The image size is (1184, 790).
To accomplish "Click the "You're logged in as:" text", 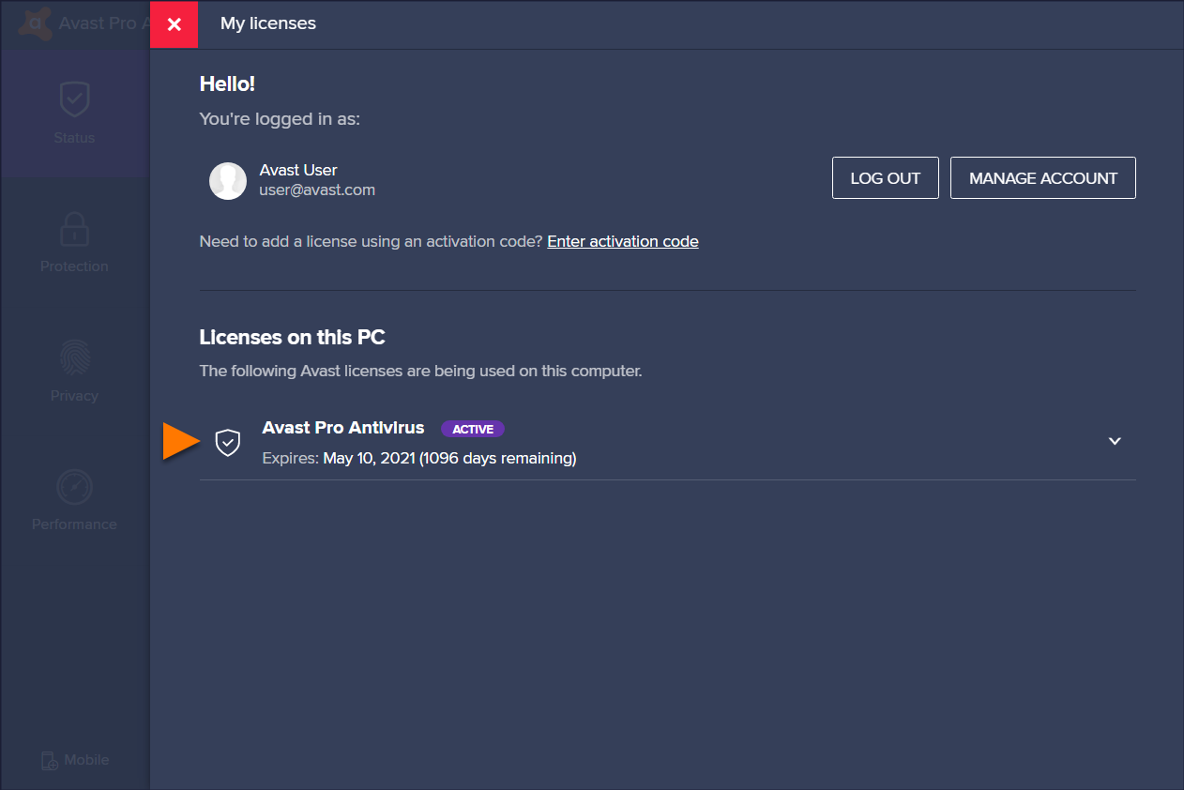I will point(280,120).
